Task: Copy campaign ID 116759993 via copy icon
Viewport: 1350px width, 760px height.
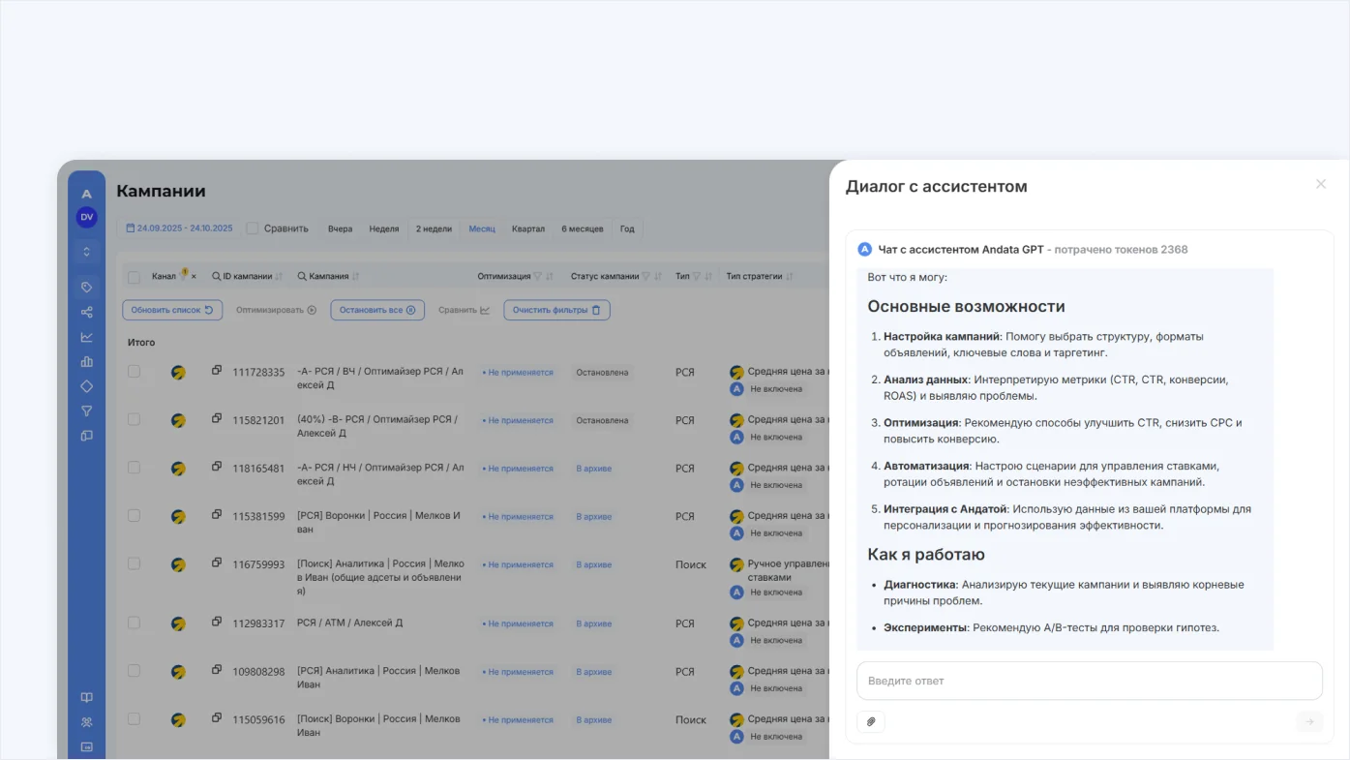Action: pos(217,562)
